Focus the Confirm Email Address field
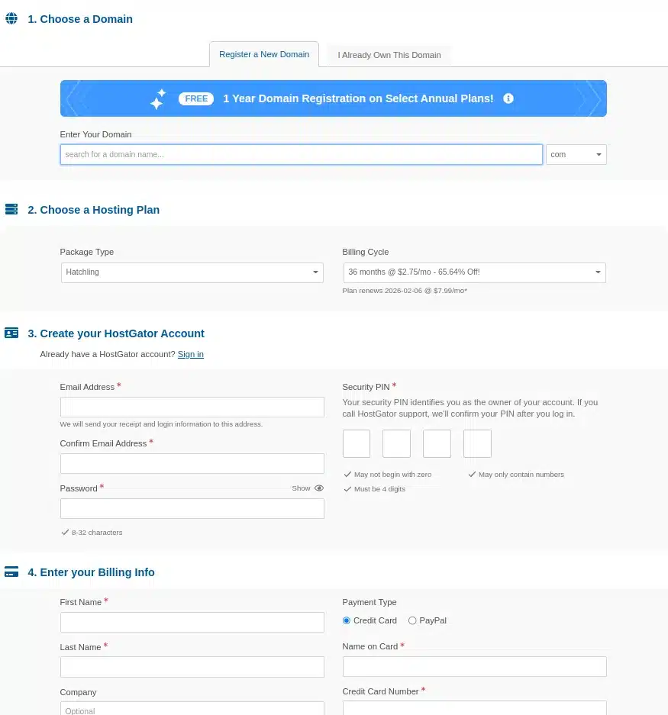Image resolution: width=668 pixels, height=715 pixels. pos(192,464)
